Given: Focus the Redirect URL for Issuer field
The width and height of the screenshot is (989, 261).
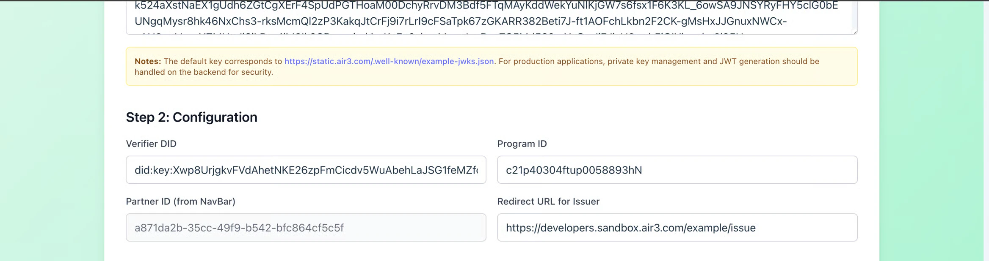Looking at the screenshot, I should (x=677, y=228).
